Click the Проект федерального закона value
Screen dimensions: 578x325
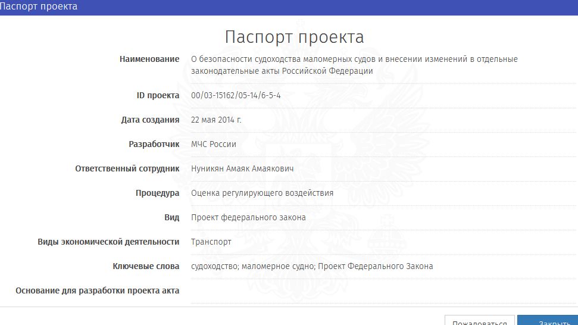click(248, 217)
